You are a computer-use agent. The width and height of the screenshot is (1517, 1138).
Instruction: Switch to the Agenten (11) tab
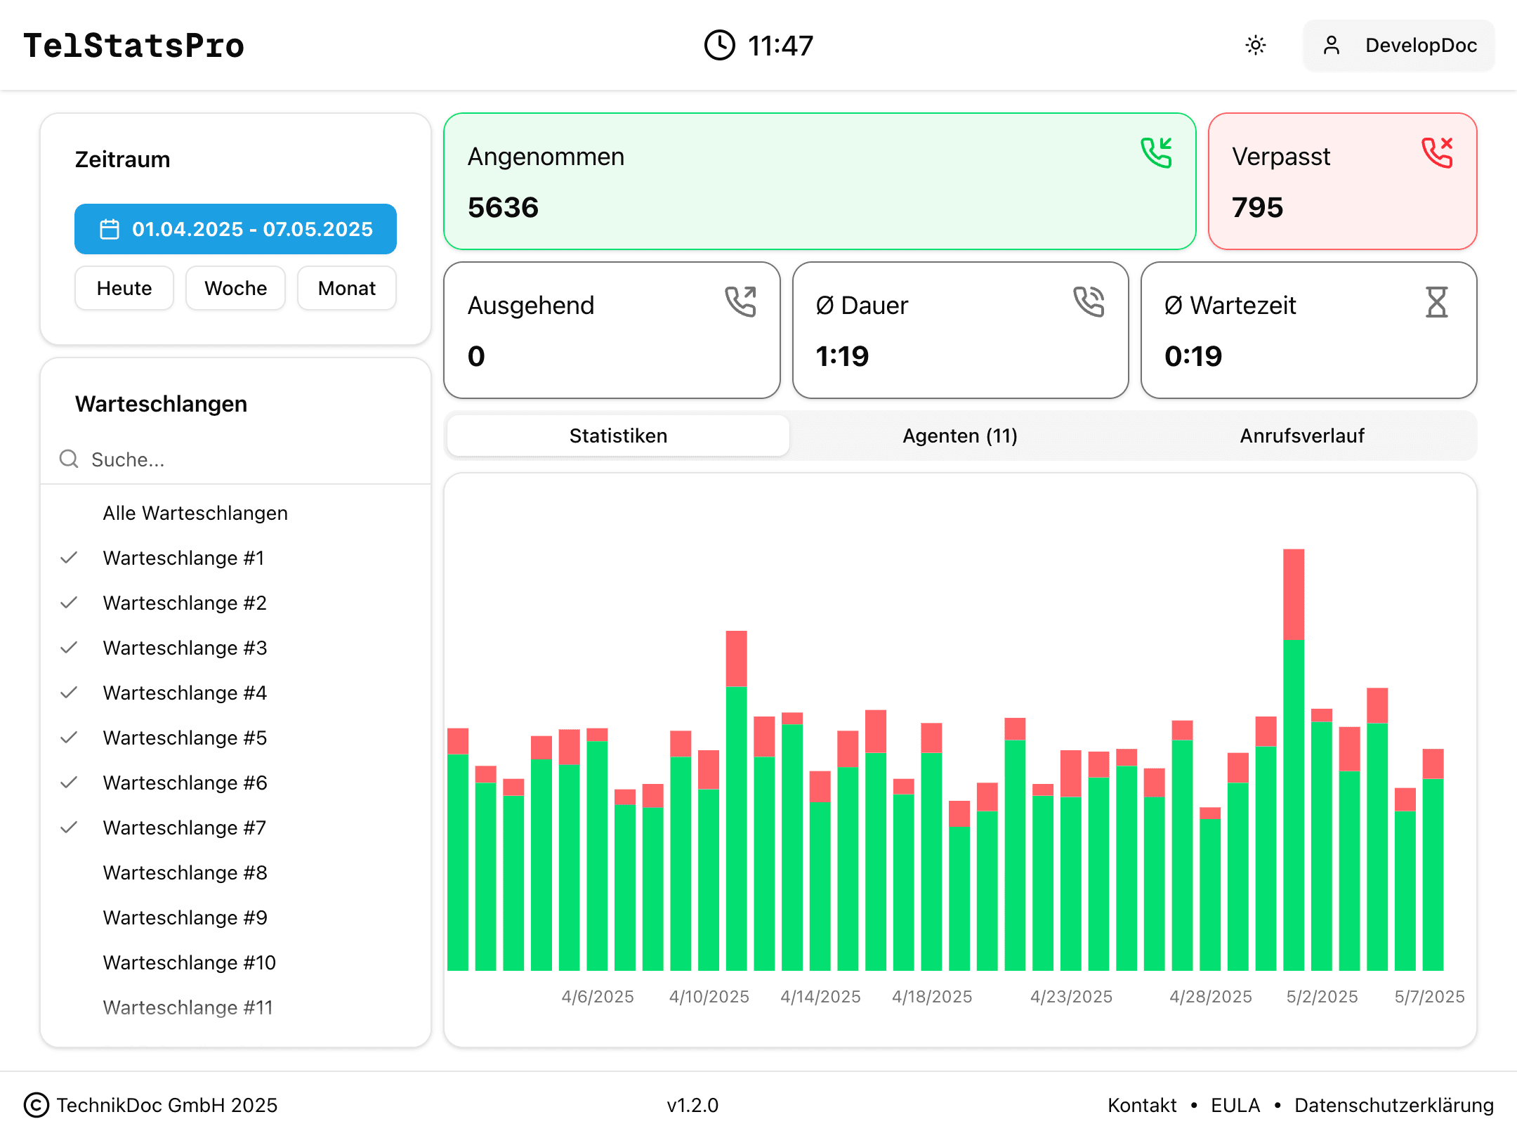tap(959, 436)
